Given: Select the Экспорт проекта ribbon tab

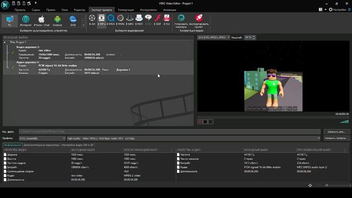Looking at the screenshot, I should tap(101, 10).
